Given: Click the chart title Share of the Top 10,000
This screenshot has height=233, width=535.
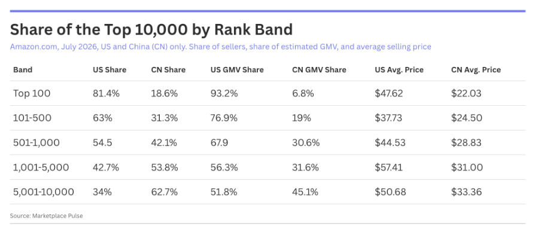Looking at the screenshot, I should pos(151,30).
